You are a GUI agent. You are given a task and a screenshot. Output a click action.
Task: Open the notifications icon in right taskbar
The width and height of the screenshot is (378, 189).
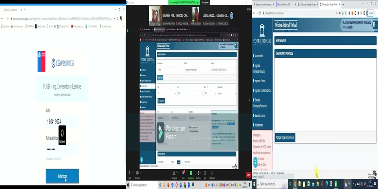[x=375, y=184]
